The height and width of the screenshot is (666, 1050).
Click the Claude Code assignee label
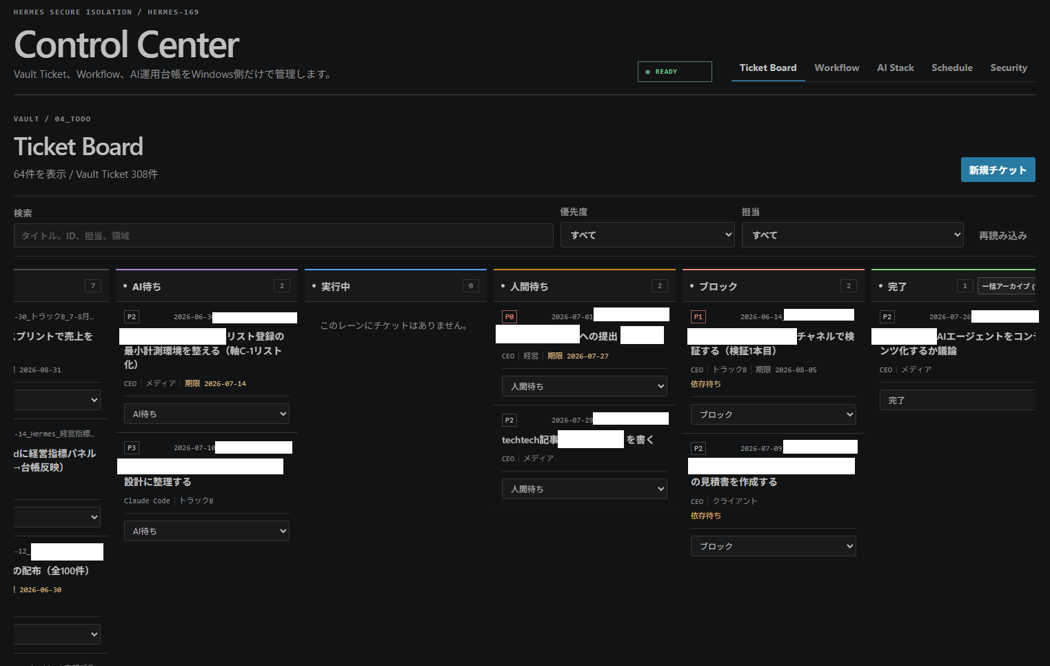click(x=147, y=501)
